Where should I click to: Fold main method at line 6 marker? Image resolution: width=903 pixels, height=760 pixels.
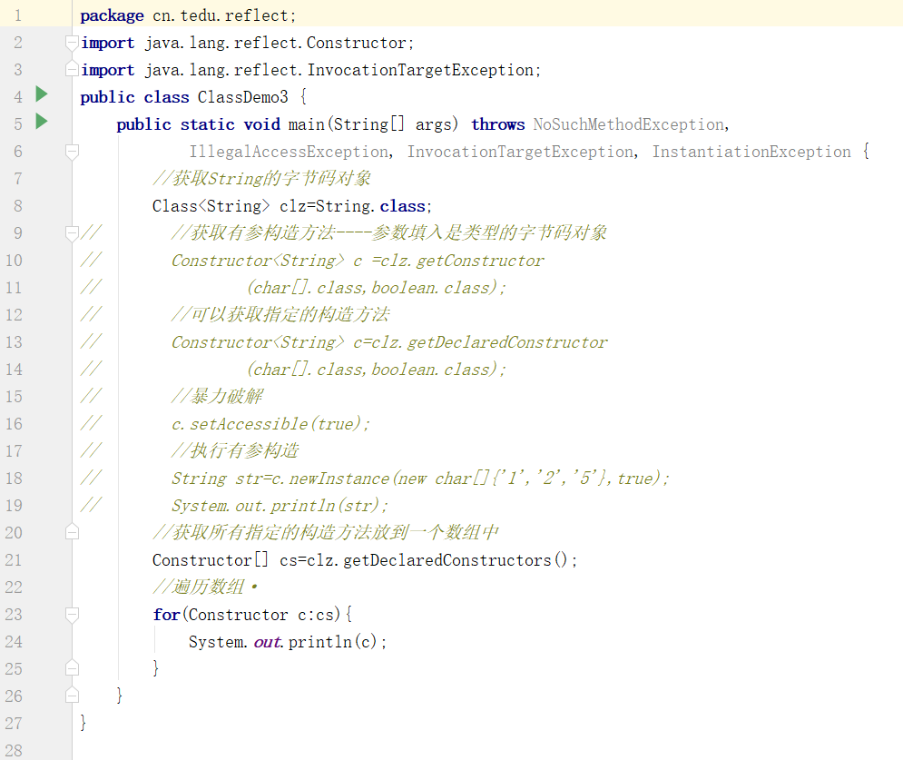coord(72,153)
